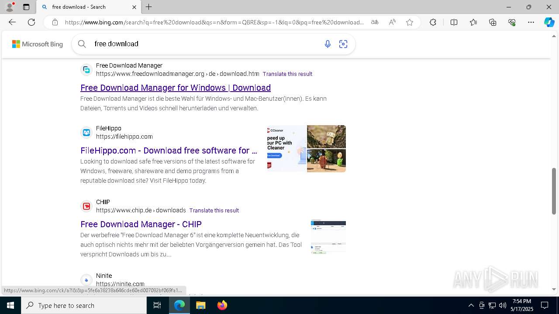Open a new tab with plus button

coord(149,7)
